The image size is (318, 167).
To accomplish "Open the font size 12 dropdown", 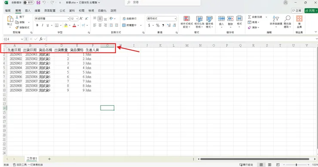I will click(77, 18).
